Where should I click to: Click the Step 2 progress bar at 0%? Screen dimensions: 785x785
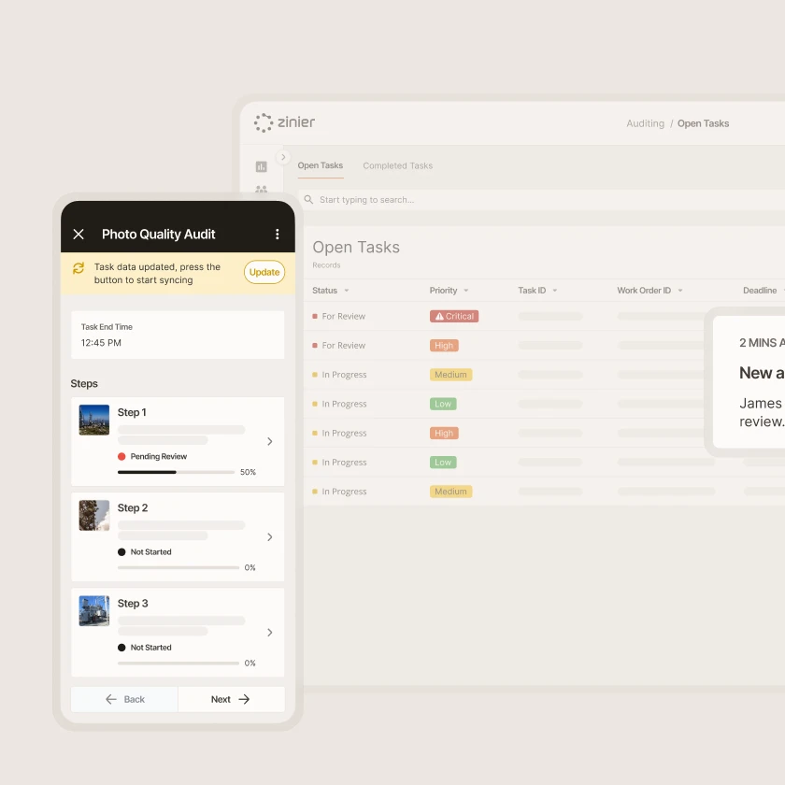[x=178, y=568]
